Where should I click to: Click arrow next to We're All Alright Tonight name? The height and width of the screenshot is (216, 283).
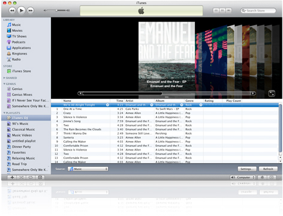tap(107, 105)
